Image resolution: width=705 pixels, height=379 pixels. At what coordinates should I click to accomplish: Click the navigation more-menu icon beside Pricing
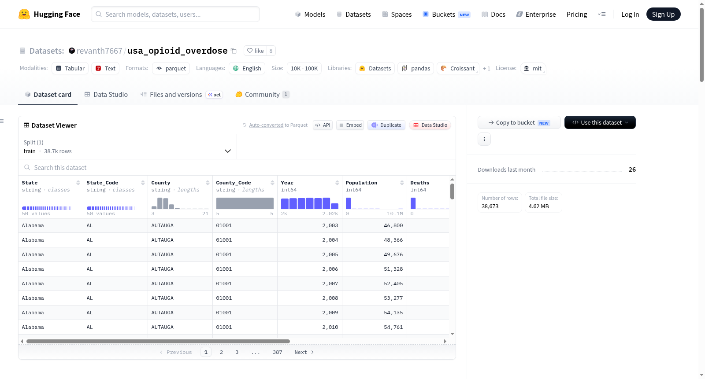[601, 14]
